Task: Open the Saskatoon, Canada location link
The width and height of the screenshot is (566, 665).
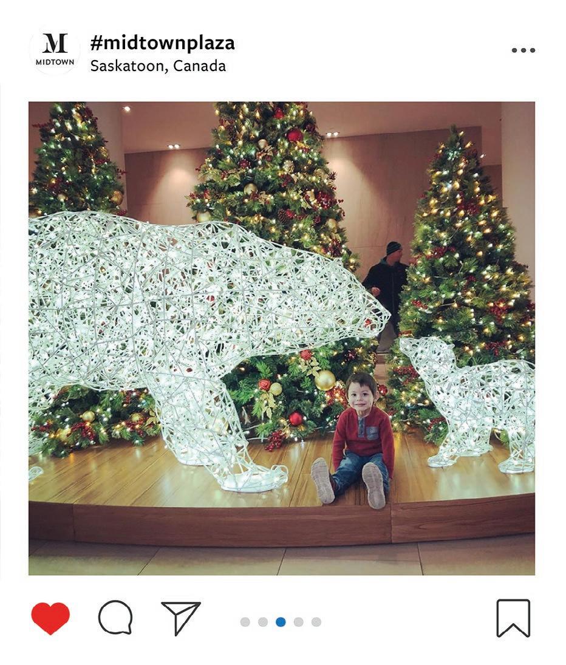Action: (x=158, y=66)
